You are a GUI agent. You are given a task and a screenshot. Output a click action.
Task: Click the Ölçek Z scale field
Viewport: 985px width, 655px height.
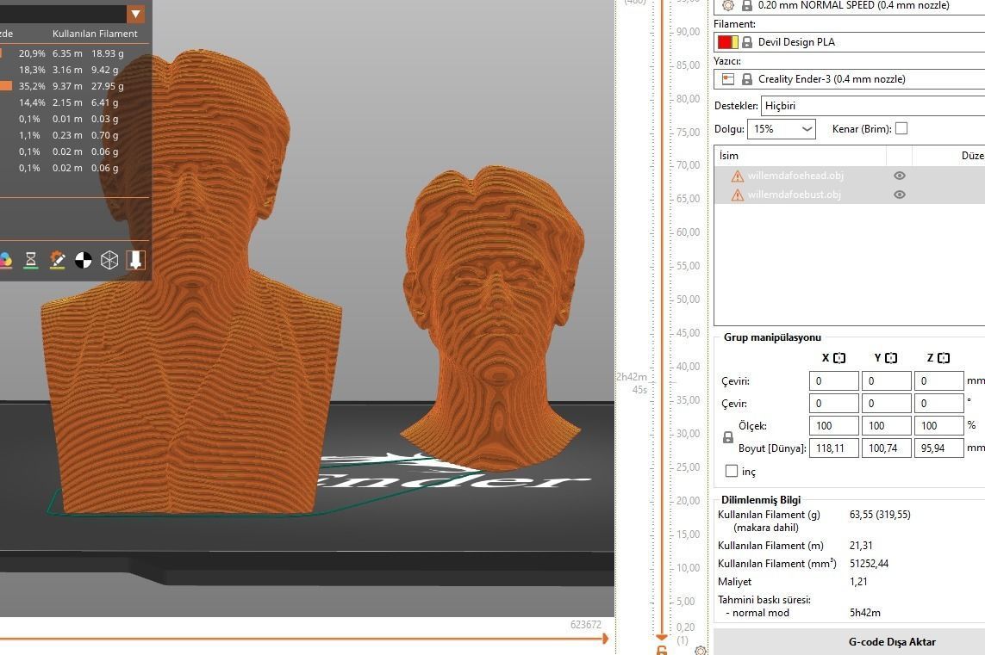[938, 425]
